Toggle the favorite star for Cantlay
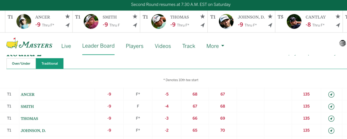 [x=338, y=17]
